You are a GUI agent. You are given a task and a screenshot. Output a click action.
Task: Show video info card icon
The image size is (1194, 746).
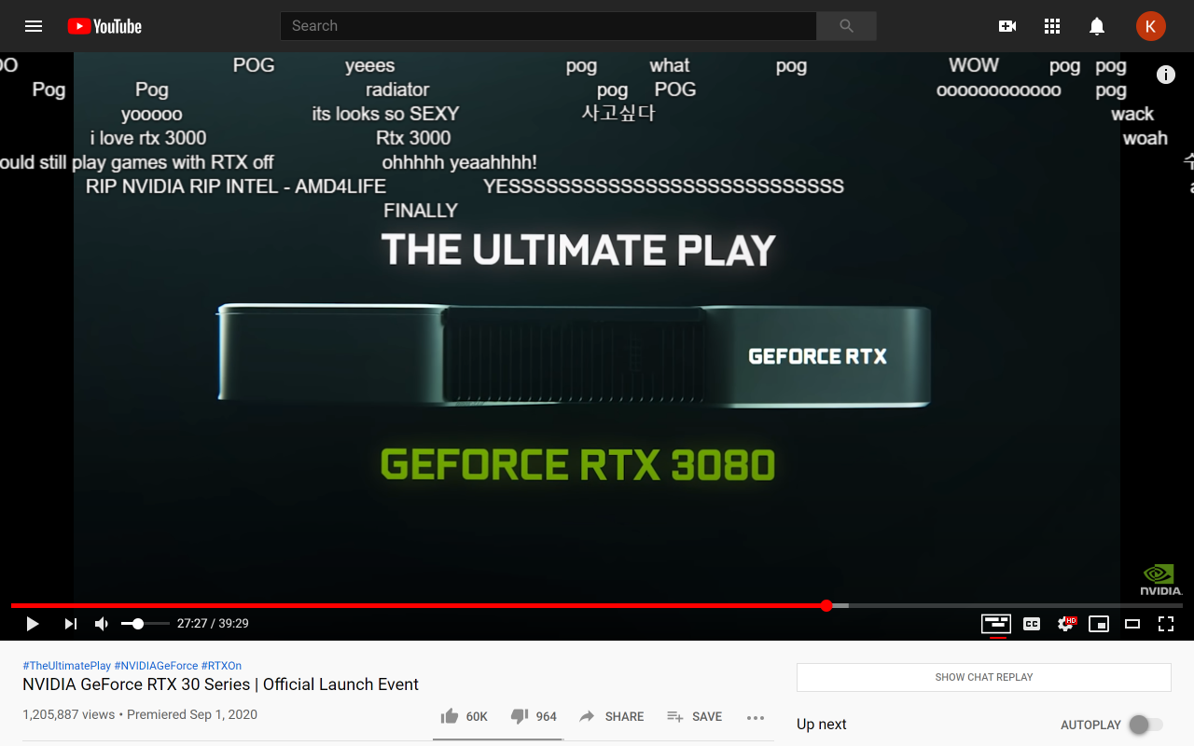pyautogui.click(x=1166, y=75)
